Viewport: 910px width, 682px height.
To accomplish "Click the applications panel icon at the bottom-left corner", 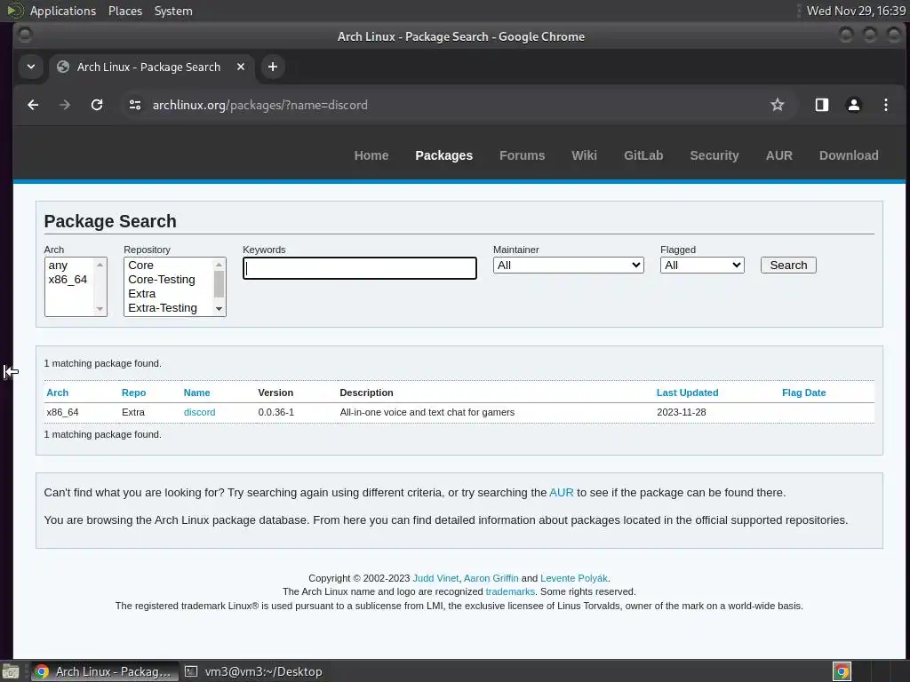I will coord(11,671).
